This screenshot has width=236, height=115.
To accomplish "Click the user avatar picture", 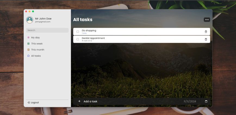I will (30, 20).
